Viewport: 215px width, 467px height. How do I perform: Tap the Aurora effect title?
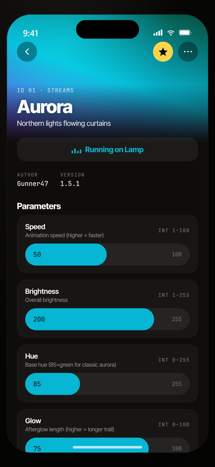[x=45, y=107]
